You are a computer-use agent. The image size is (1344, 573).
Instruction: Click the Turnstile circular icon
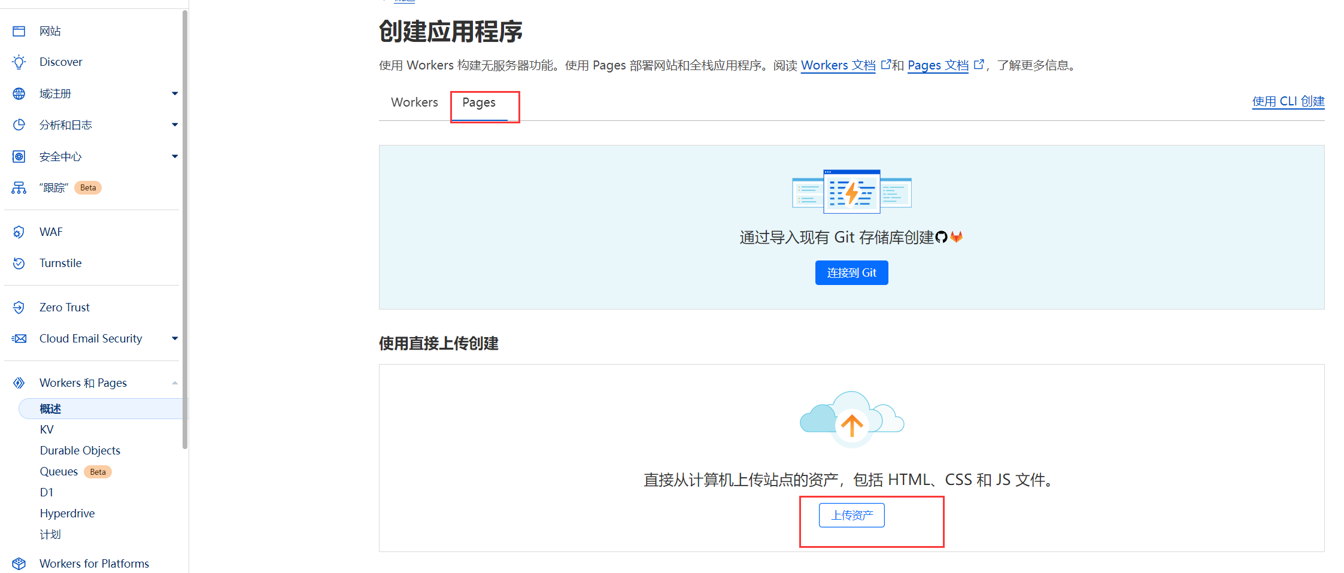[19, 263]
